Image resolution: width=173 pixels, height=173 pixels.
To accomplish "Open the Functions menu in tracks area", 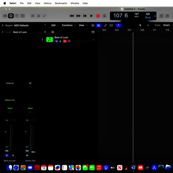I will pos(69,25).
